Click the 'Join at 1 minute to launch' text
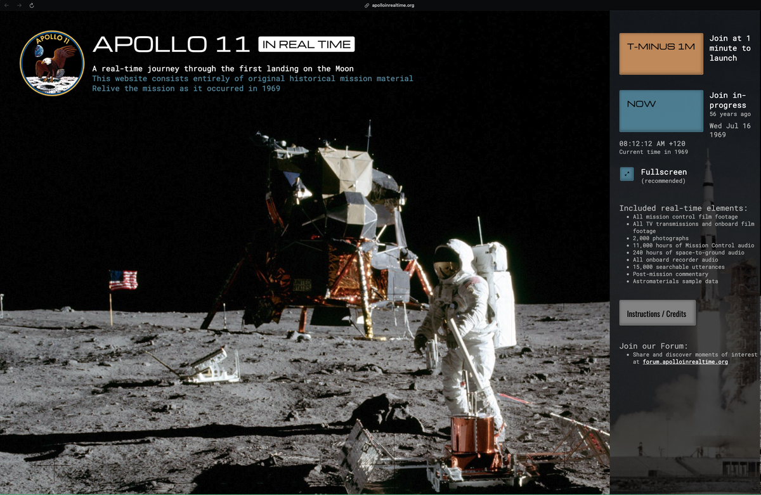This screenshot has height=495, width=761. [730, 48]
